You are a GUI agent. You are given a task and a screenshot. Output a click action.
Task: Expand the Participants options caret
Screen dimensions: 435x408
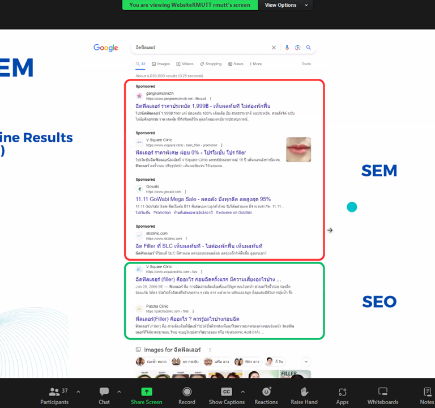(78, 392)
